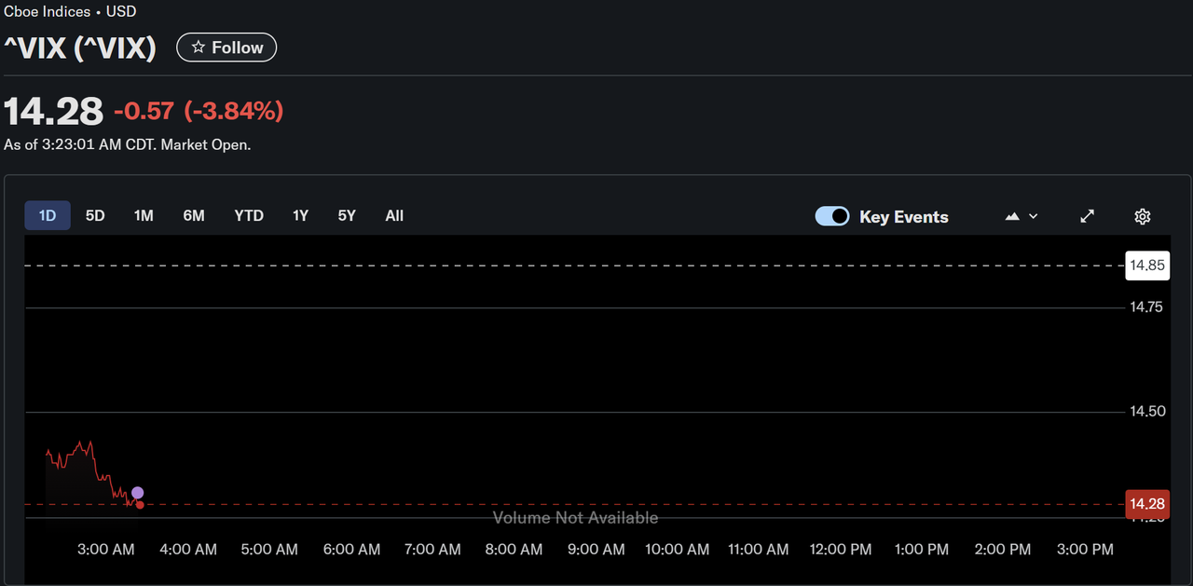This screenshot has height=586, width=1193.
Task: Disable the Key Events toggle
Action: 831,215
